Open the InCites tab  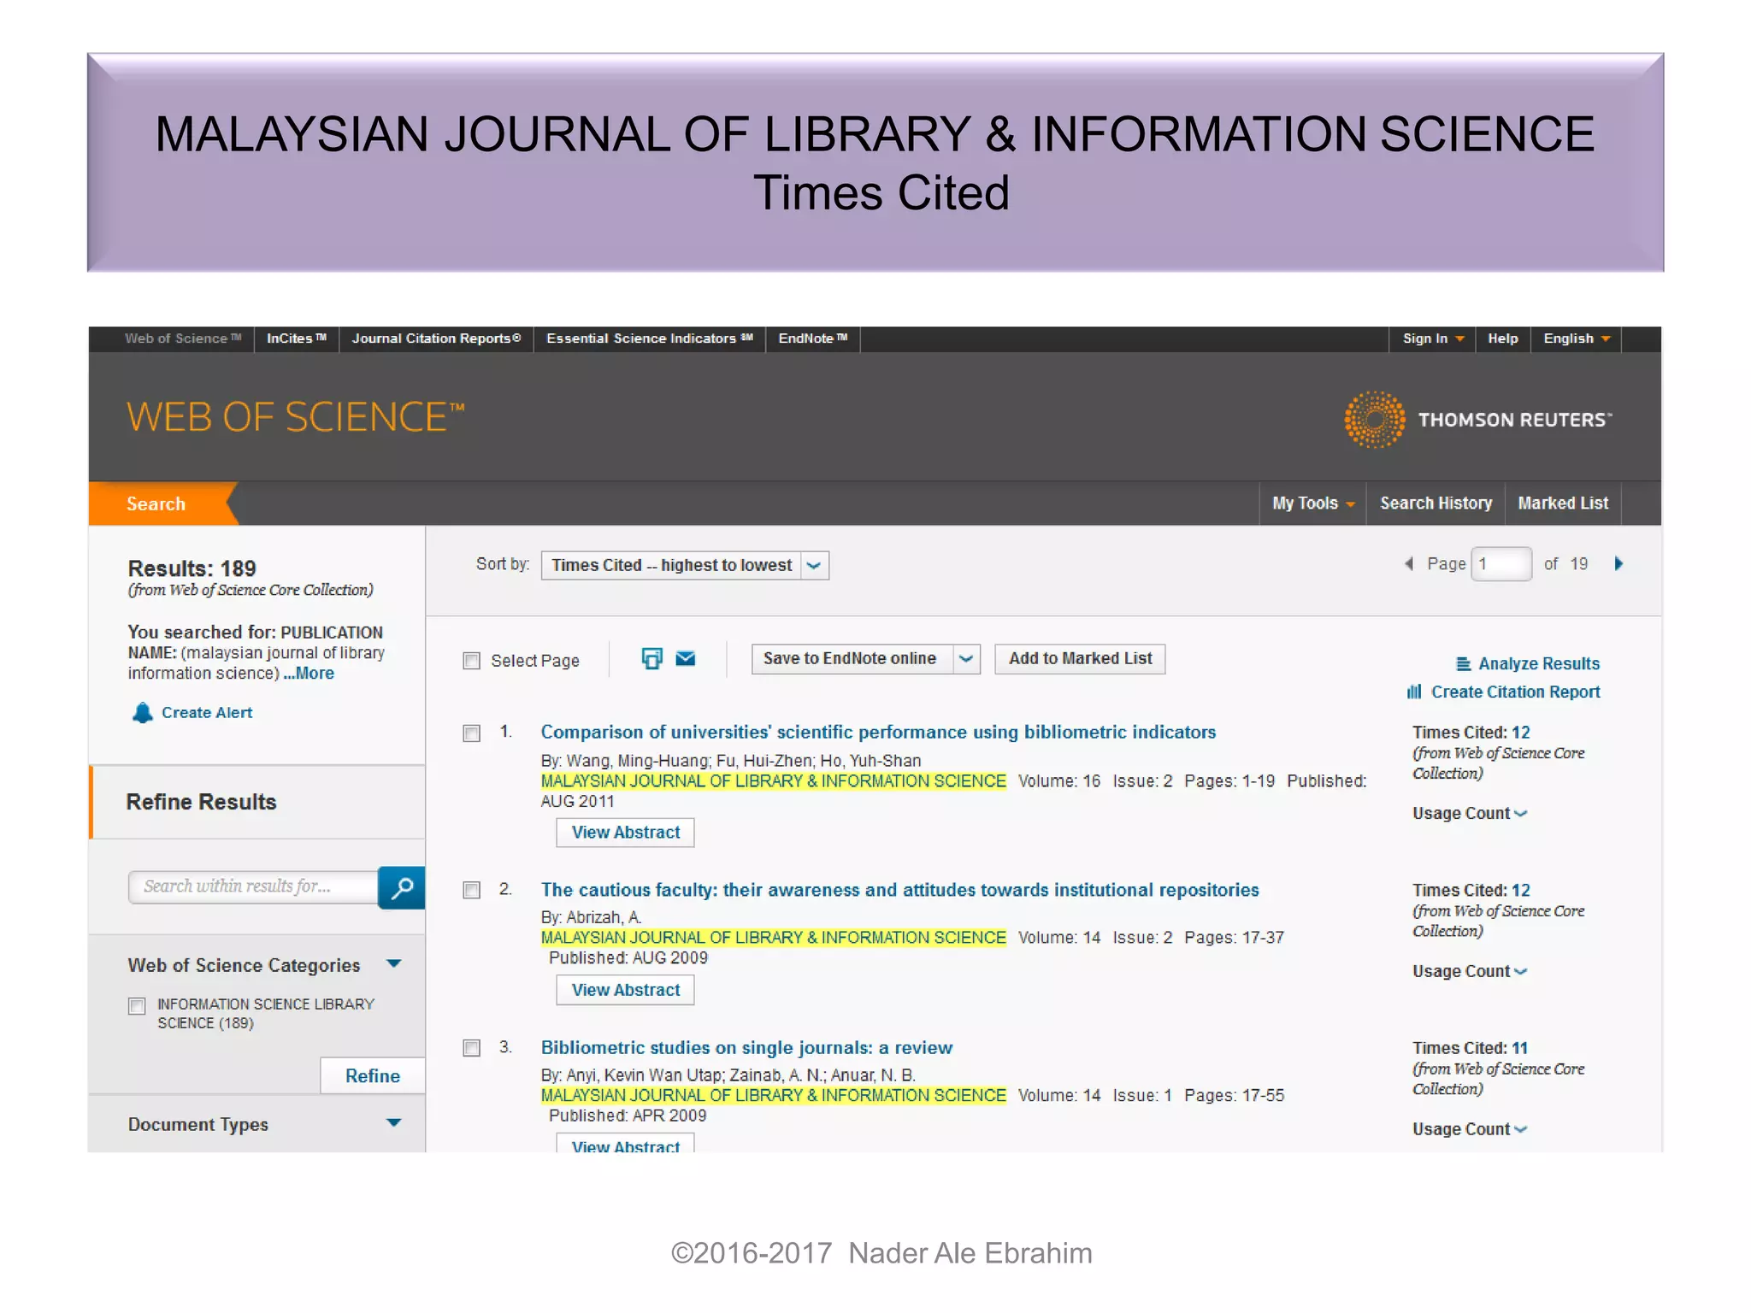(x=296, y=339)
